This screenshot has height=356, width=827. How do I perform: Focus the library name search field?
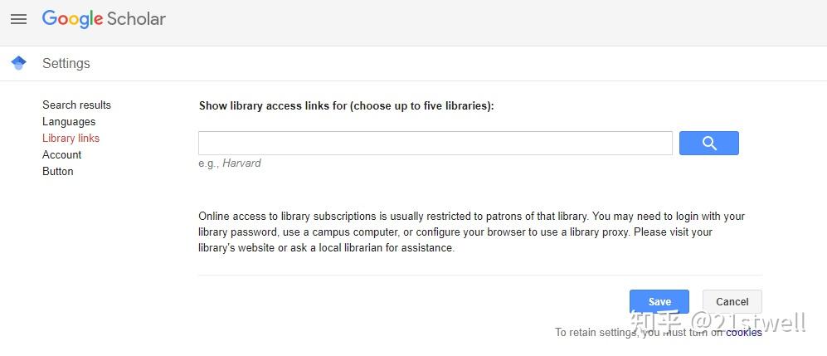point(435,143)
